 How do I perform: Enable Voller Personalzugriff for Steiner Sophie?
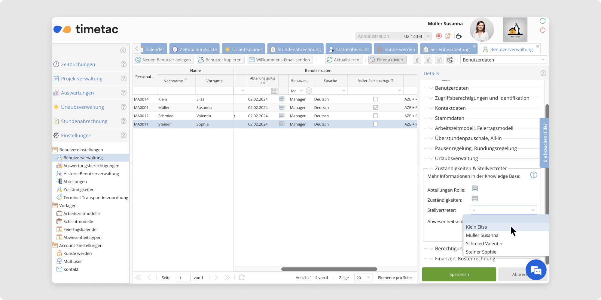click(x=375, y=124)
